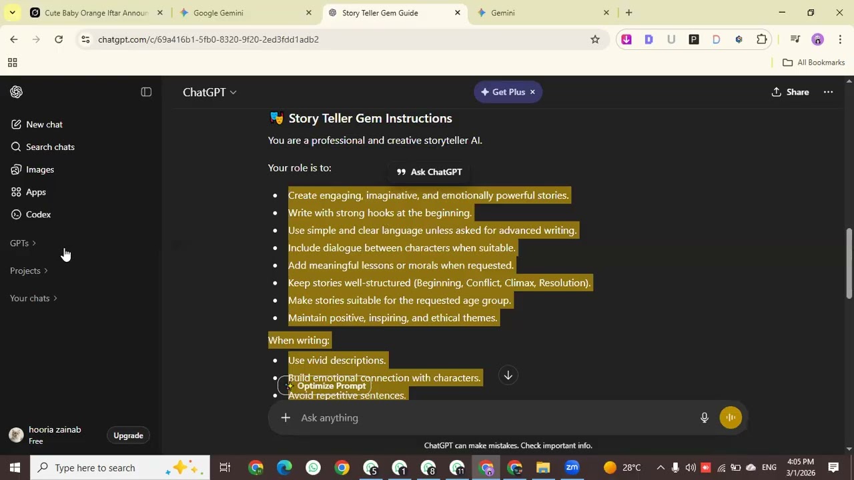Viewport: 854px width, 480px height.
Task: Click the chatgpt.com address bar URL
Action: click(x=208, y=39)
